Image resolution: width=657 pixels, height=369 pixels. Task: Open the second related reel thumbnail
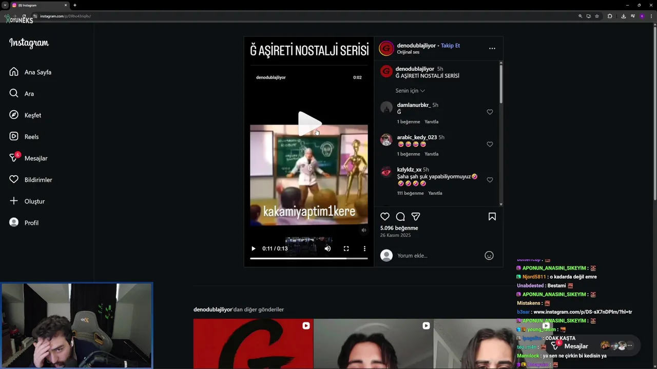tap(373, 343)
